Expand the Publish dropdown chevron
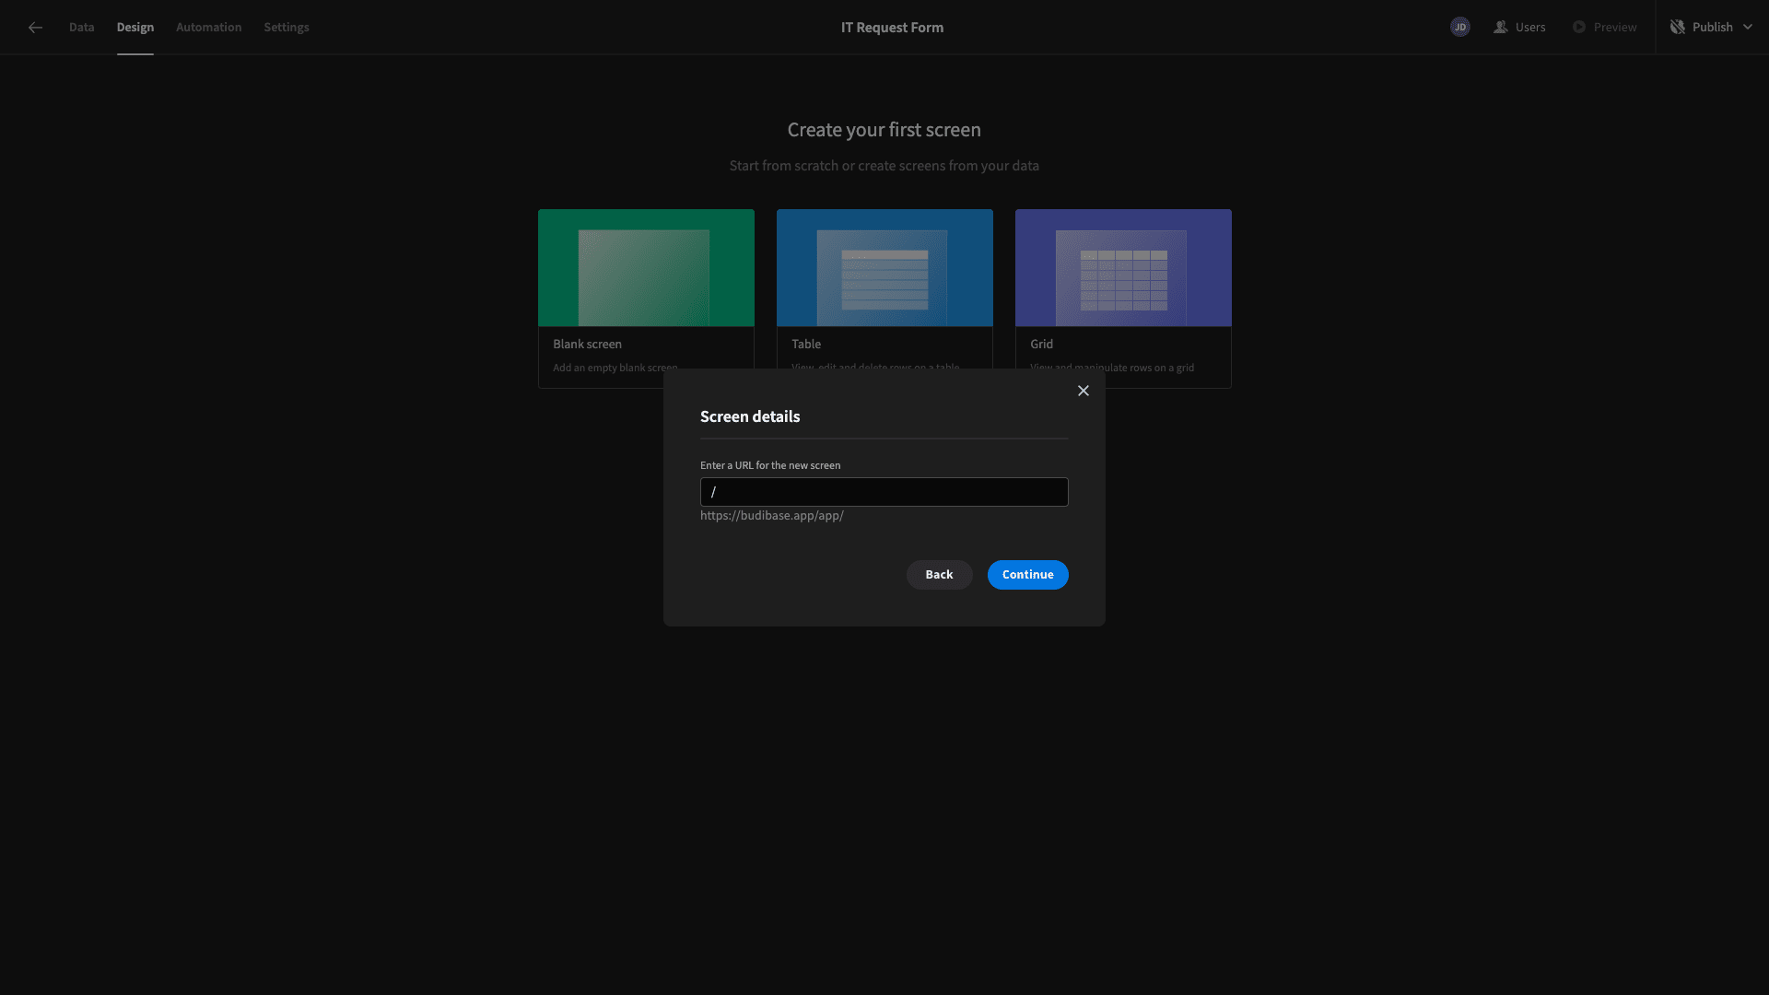This screenshot has height=995, width=1769. (1748, 28)
